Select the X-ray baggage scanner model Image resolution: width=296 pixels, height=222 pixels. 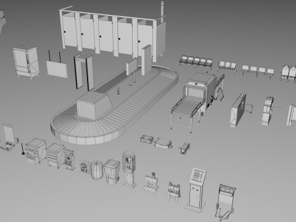198,102
